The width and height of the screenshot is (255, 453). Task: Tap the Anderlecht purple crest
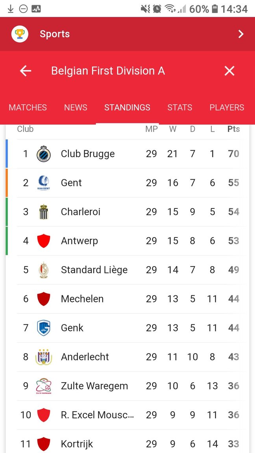44,357
